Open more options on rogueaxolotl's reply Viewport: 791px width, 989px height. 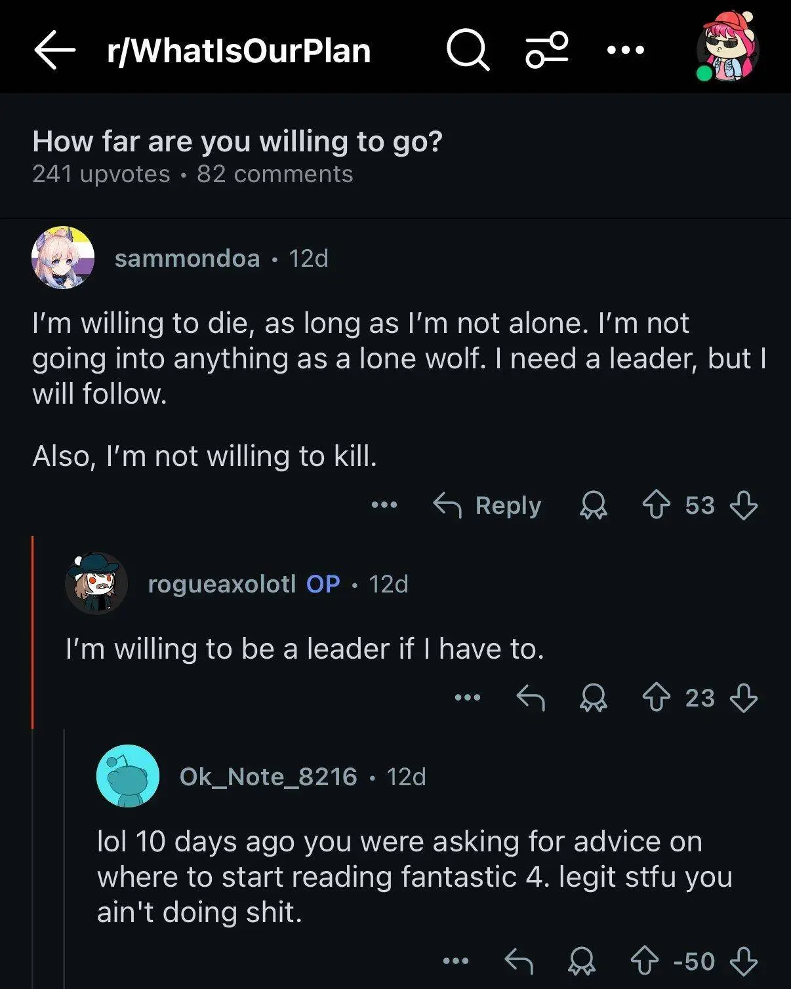coord(468,697)
